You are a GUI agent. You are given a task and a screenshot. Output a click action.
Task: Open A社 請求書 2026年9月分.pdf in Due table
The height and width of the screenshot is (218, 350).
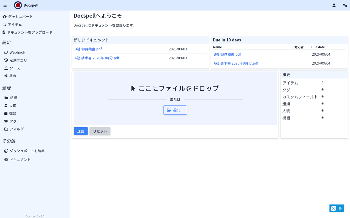[236, 63]
